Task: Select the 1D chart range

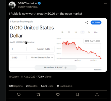Action: click(x=62, y=32)
